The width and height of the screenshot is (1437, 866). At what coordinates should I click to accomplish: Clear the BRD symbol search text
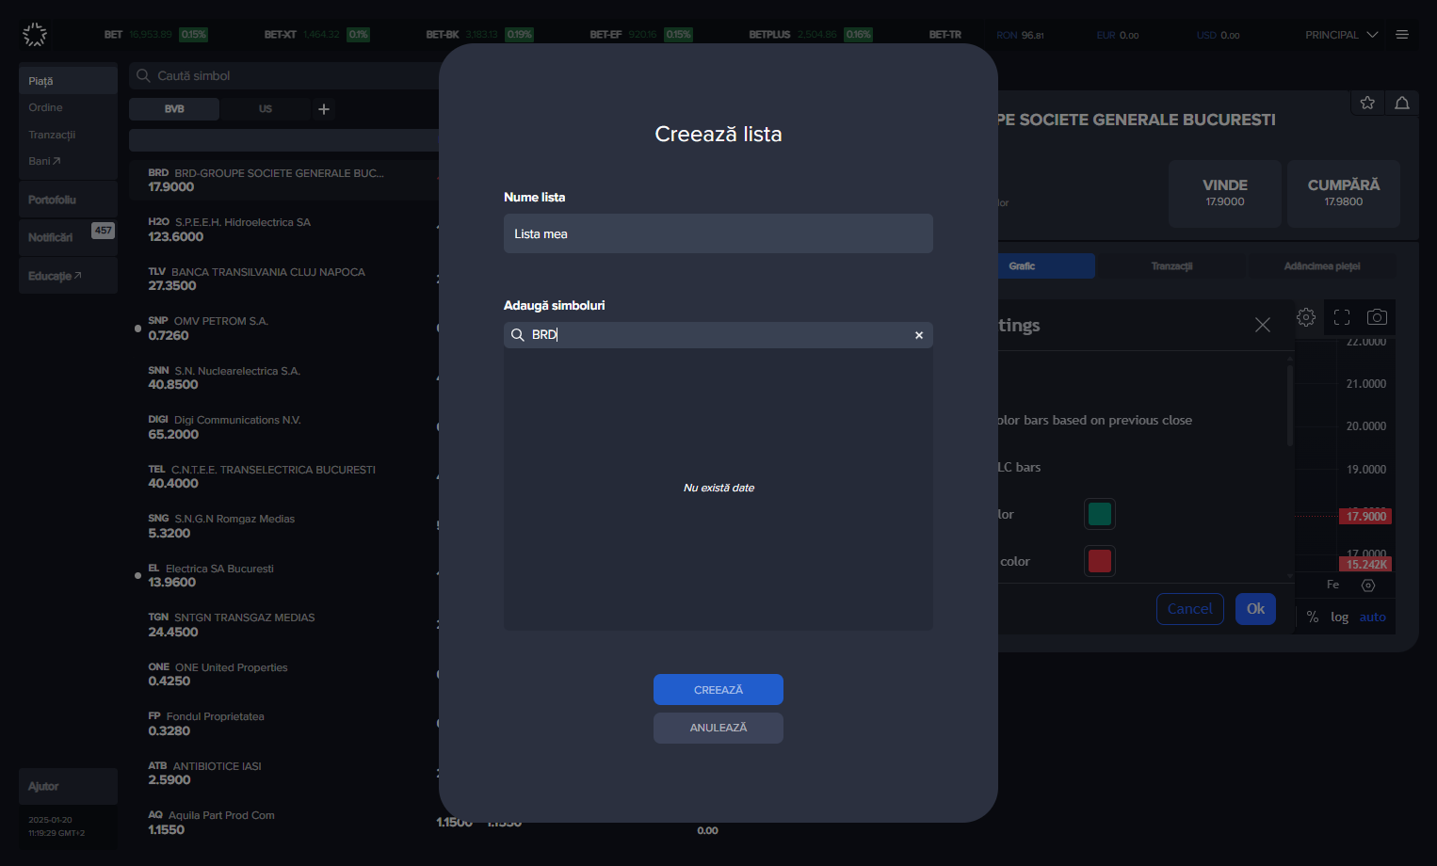click(x=919, y=335)
